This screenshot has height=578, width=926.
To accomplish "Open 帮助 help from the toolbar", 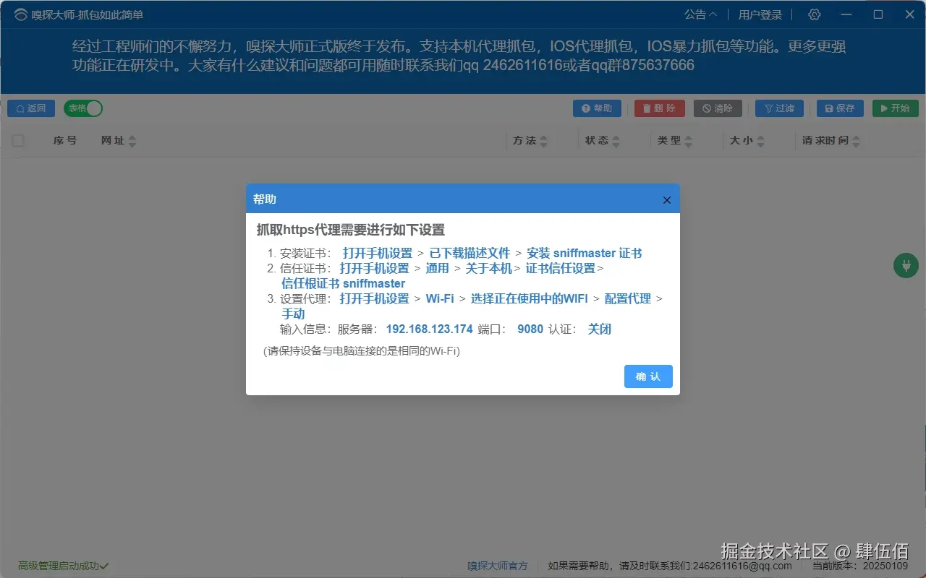I will (x=597, y=108).
